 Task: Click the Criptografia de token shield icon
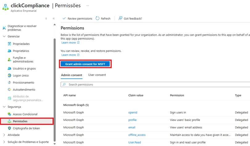[9, 128]
